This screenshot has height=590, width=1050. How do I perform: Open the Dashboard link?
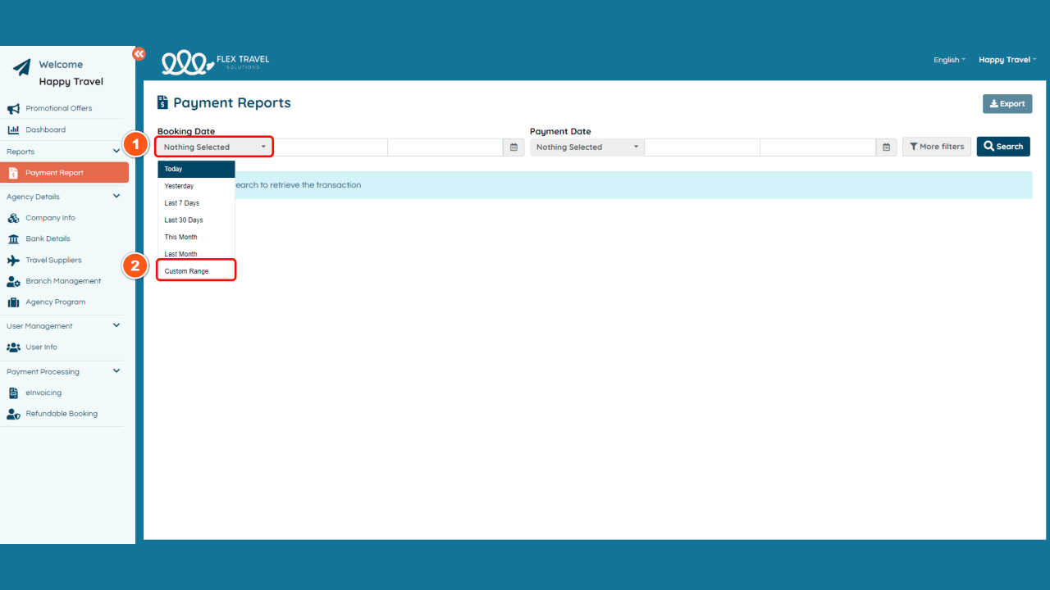pos(45,129)
